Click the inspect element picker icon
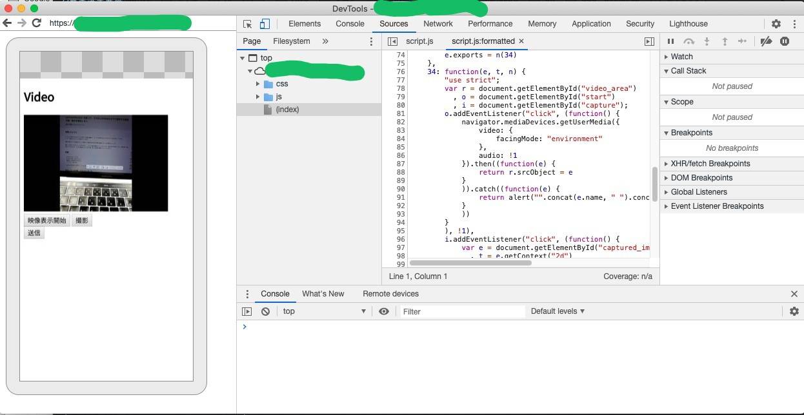Image resolution: width=804 pixels, height=415 pixels. [248, 24]
